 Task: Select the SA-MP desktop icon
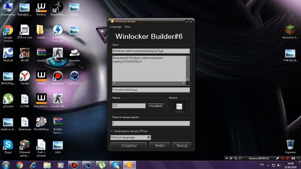pos(25,55)
